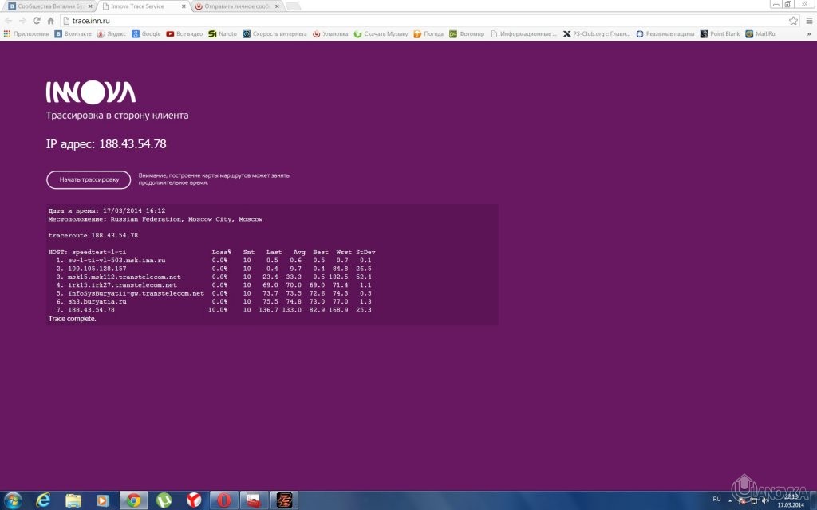Open Windows Media Player from the taskbar
Viewport: 817px width, 510px height.
click(103, 500)
